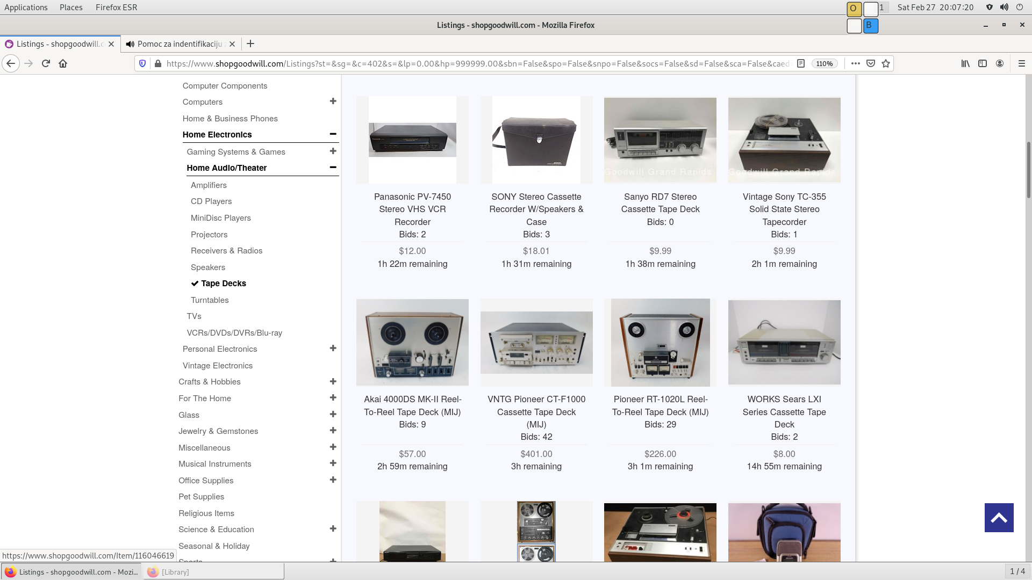Save page to Pocket

[x=871, y=63]
